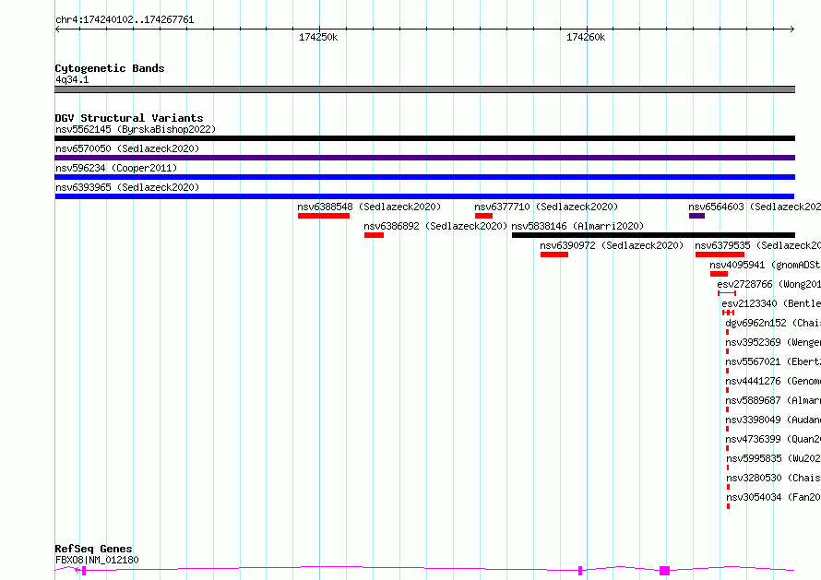Open variant nsv4736399 label
The width and height of the screenshot is (821, 580).
click(773, 439)
